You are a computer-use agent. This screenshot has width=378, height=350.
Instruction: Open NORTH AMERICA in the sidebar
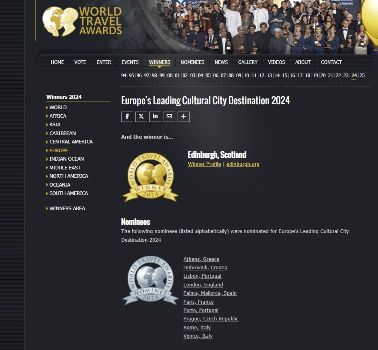[x=69, y=176]
